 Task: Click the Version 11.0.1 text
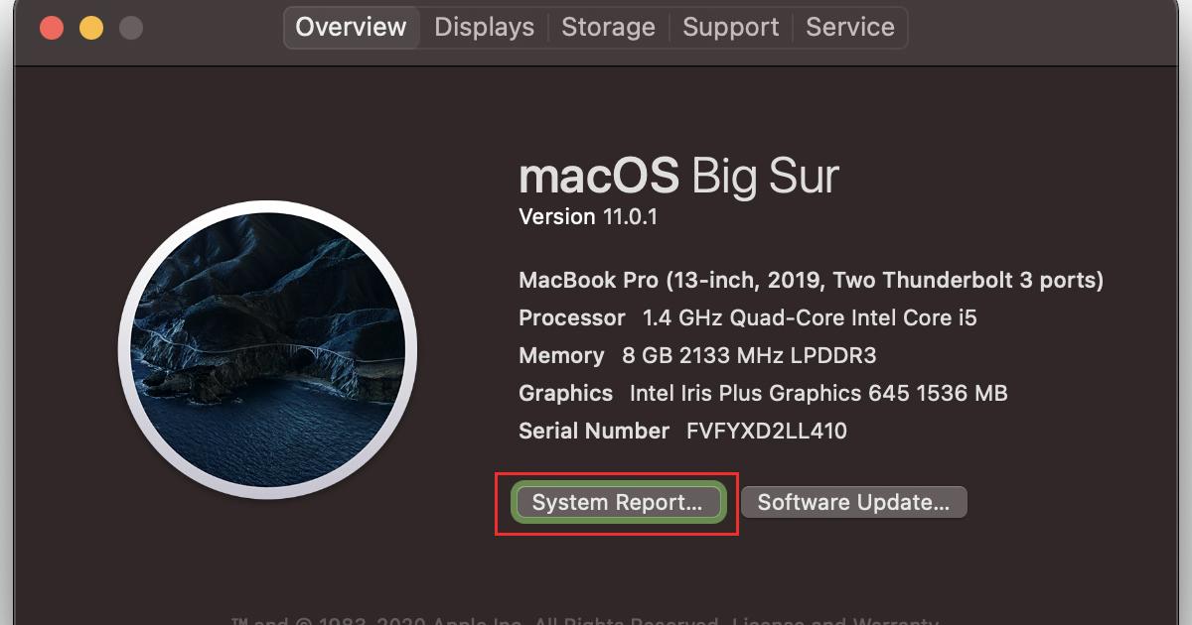[x=588, y=217]
